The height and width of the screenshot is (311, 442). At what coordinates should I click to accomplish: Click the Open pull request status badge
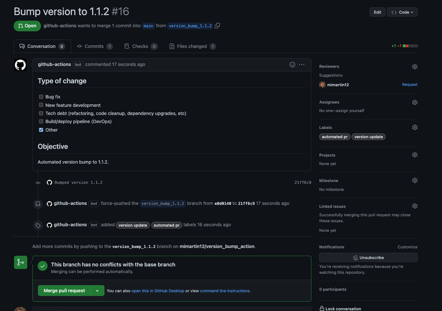click(27, 26)
